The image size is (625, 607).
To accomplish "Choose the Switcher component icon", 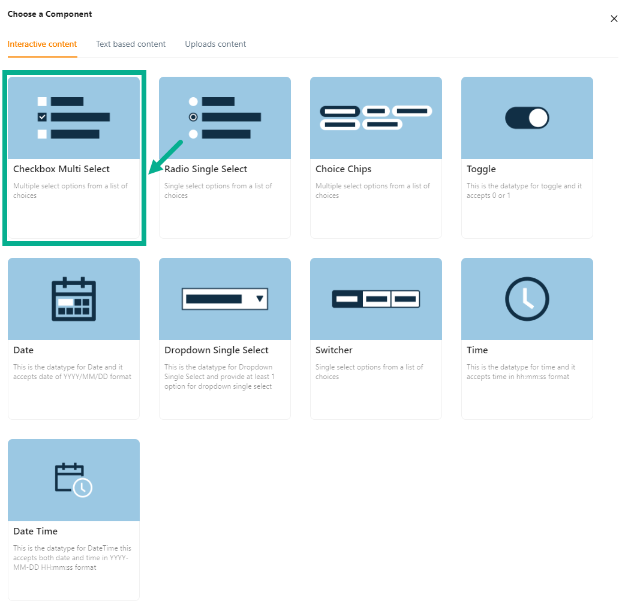I will (375, 299).
